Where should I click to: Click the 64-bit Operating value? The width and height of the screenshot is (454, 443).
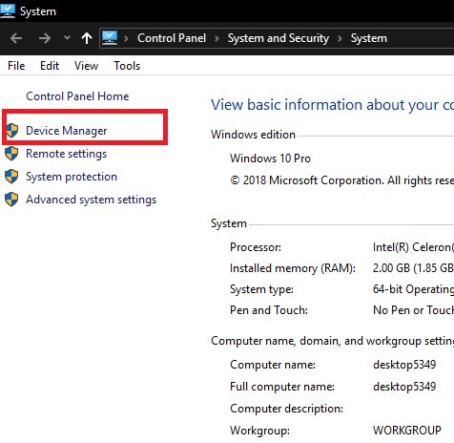[x=413, y=289]
